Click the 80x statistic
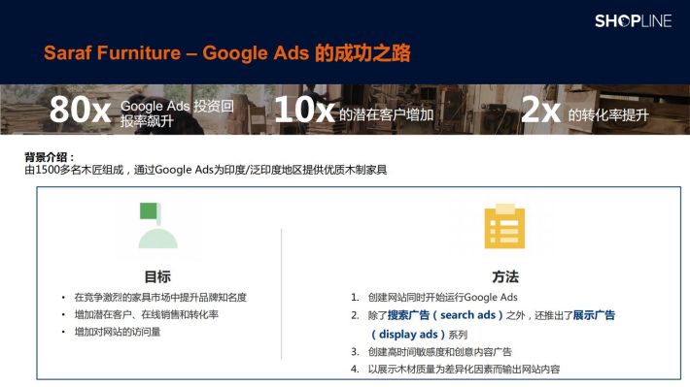 80,110
